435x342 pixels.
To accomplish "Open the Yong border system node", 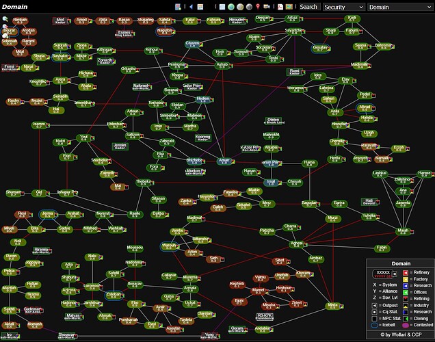I will pos(209,336).
